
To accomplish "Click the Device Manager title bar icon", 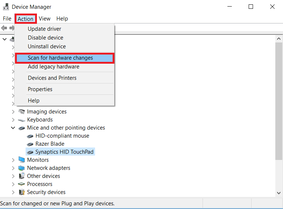I will tap(6, 7).
